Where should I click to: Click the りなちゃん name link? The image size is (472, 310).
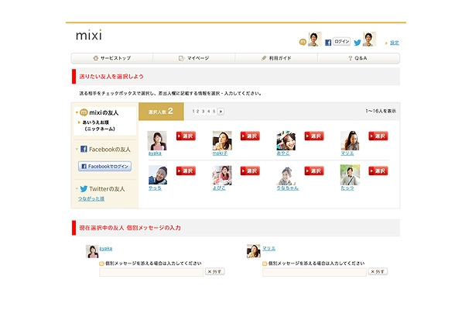[x=288, y=188]
